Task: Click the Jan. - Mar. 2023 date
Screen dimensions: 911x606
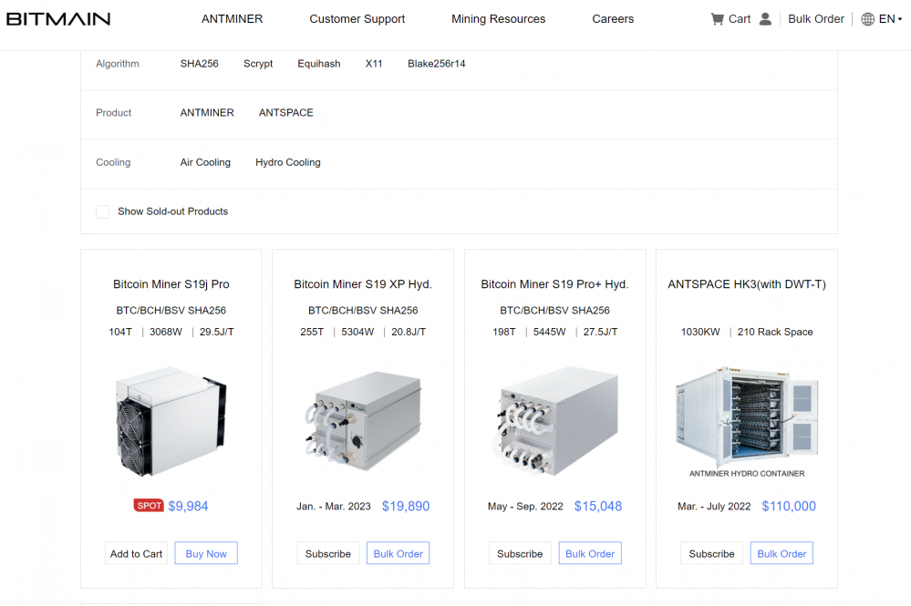Action: coord(334,506)
